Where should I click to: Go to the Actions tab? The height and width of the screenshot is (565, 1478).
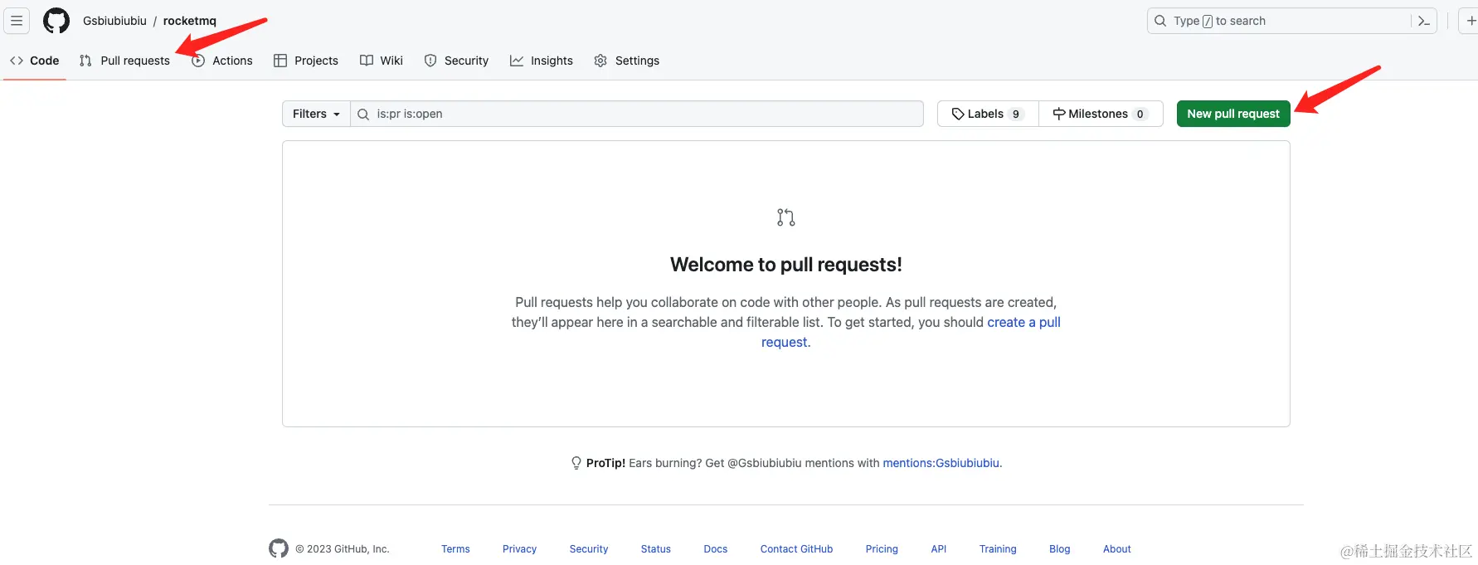pos(222,61)
